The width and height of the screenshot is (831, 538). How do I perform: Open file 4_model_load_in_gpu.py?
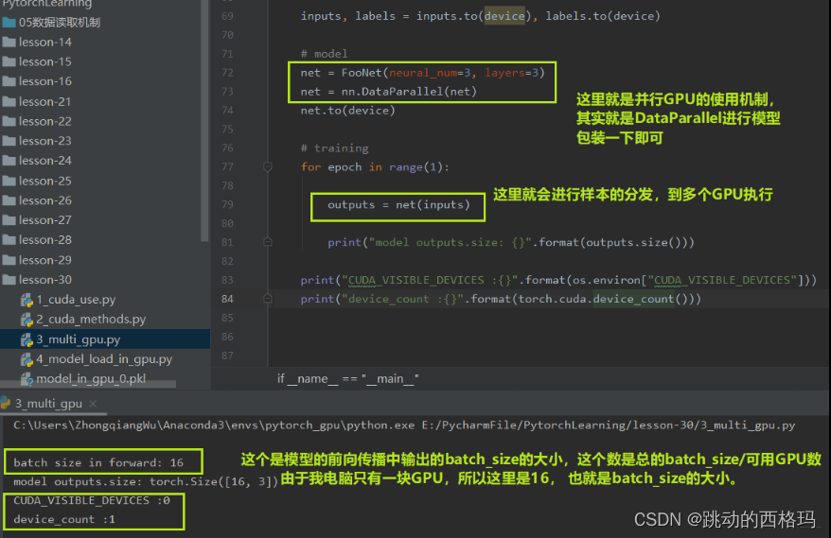coord(104,359)
